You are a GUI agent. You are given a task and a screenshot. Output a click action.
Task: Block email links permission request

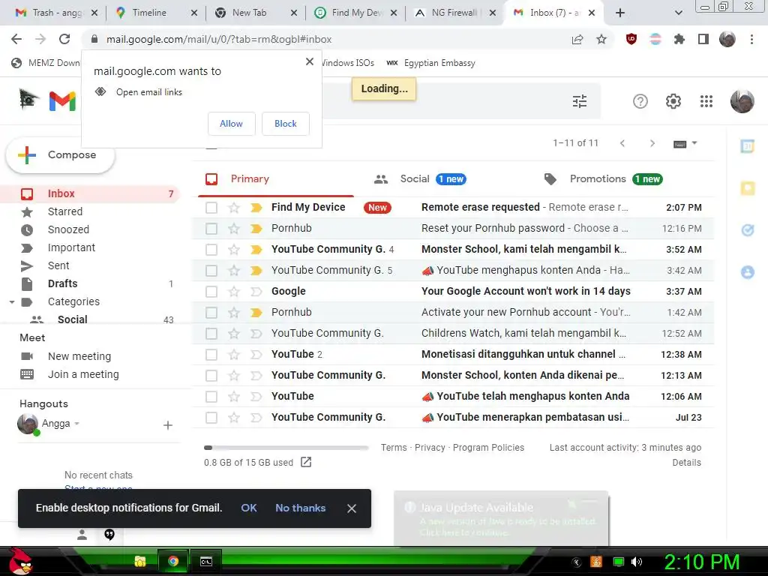286,124
